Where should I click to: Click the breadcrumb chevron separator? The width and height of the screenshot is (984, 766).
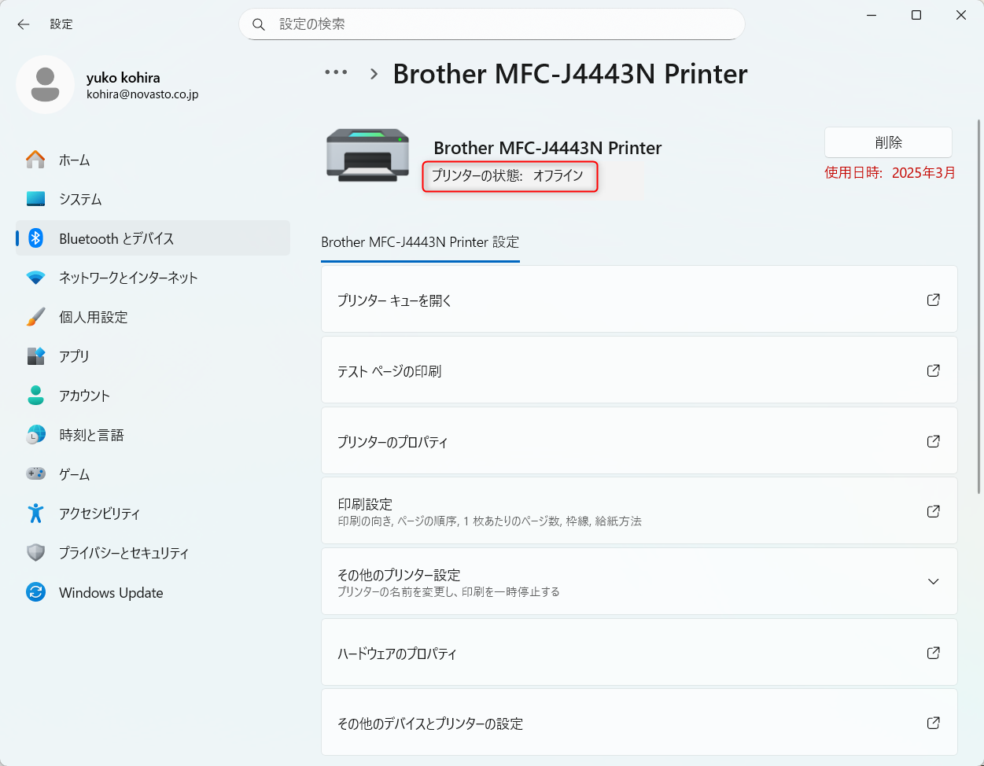click(374, 74)
